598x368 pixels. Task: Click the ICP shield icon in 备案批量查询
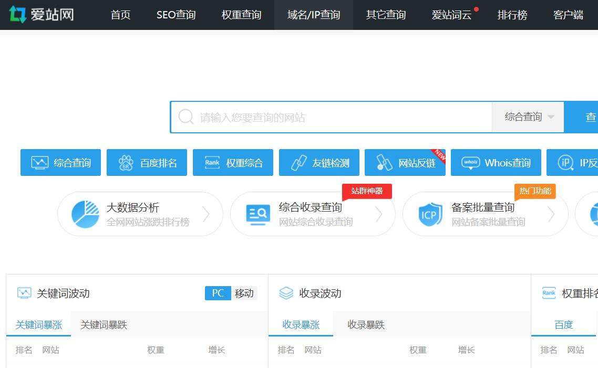point(429,214)
